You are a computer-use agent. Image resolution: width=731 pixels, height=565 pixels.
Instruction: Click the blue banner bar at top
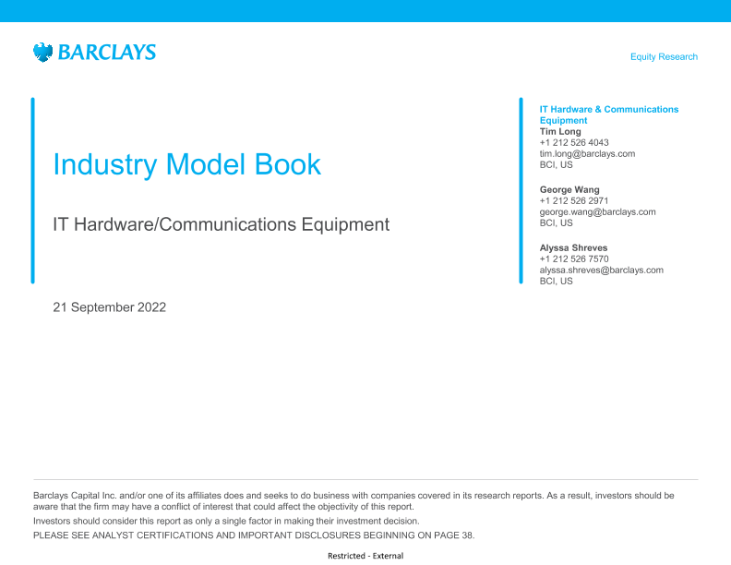tap(365, 11)
